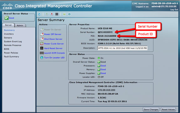The width and height of the screenshot is (180, 113).
Task: Click the blue info toolbar icon
Action: pos(69,14)
